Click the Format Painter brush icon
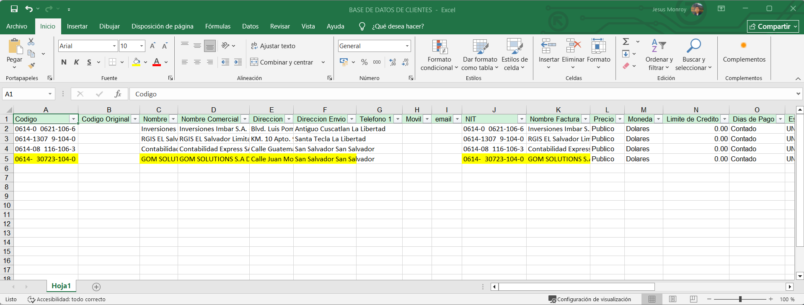Screen dimensions: 804x305 click(31, 65)
